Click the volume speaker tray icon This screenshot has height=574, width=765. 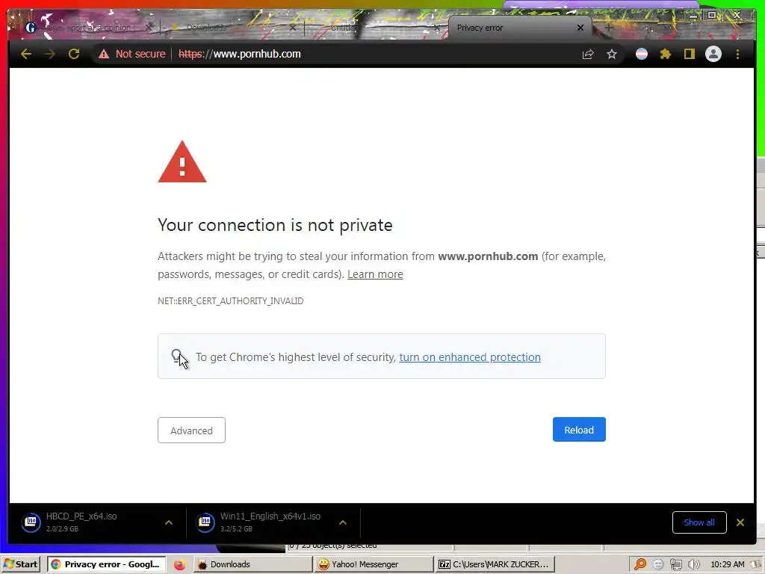tap(693, 564)
